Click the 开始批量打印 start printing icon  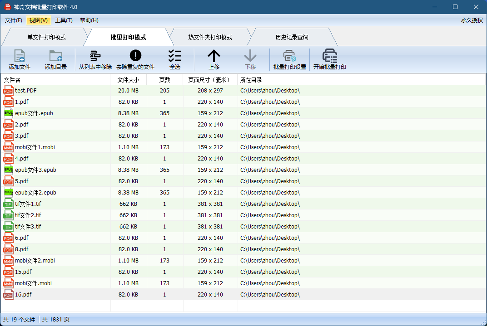(329, 56)
